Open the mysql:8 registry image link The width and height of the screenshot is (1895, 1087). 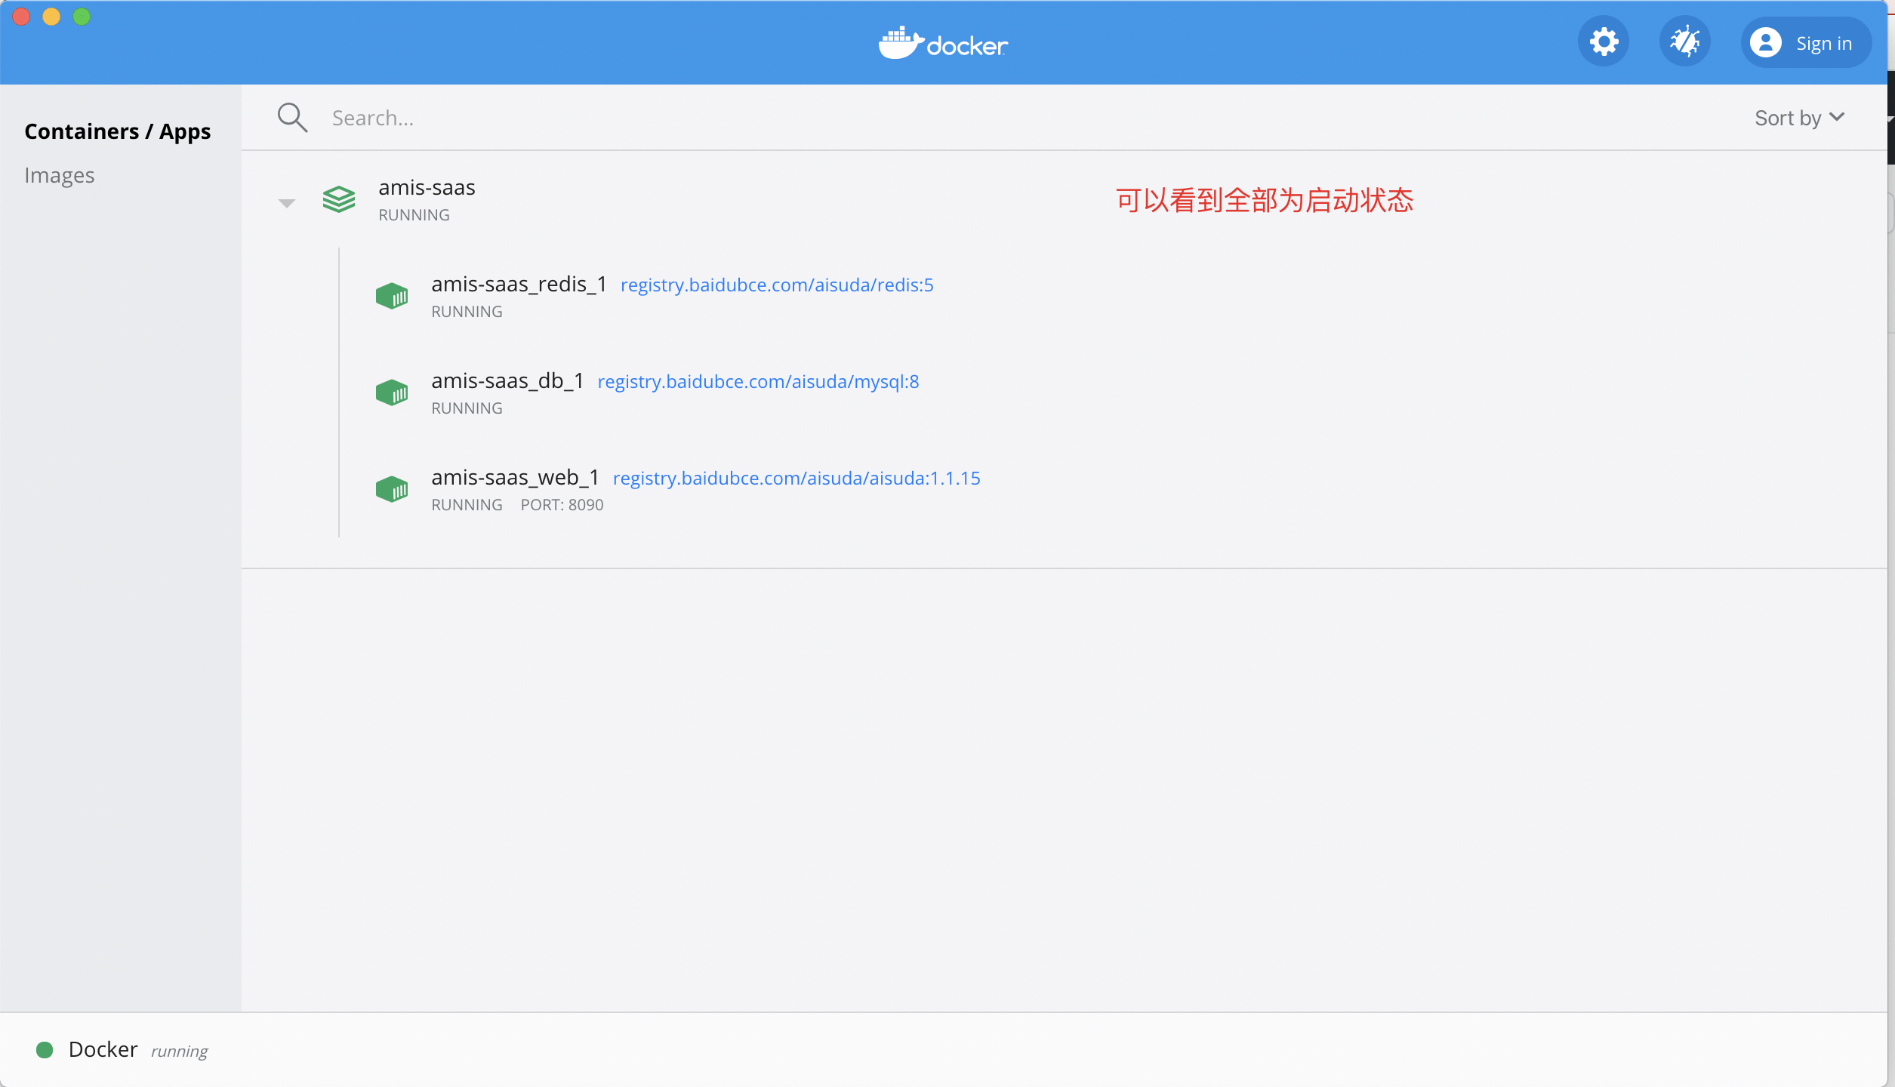[x=758, y=382]
